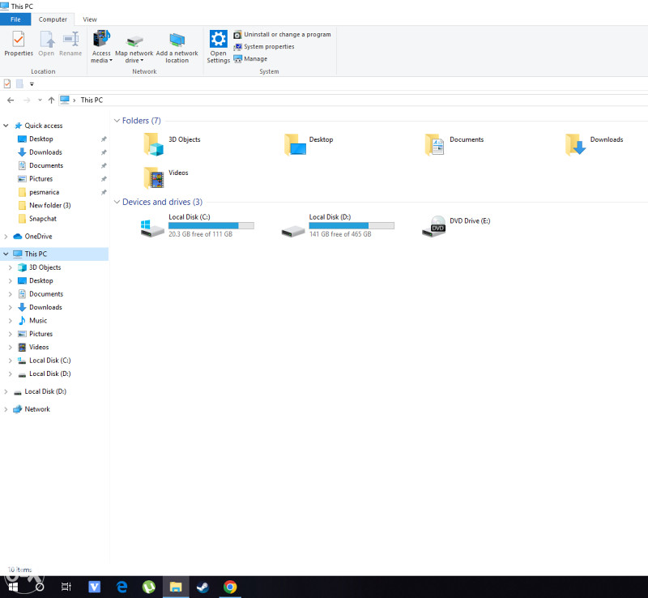Pin Downloads in Quick access with its pin icon

point(104,152)
